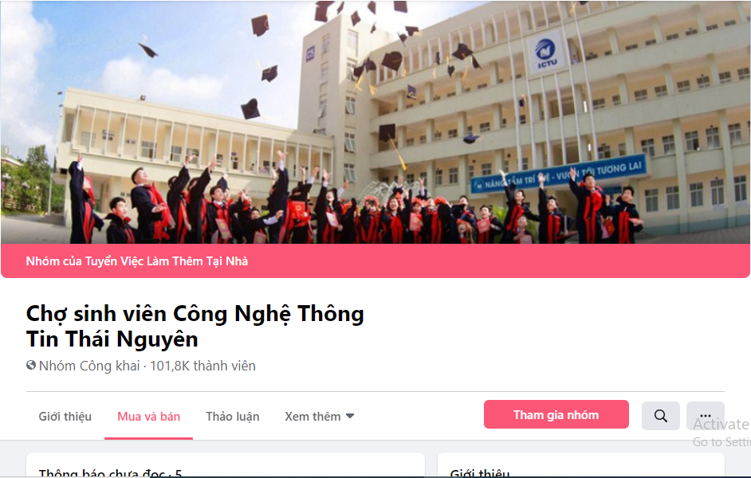
Task: Open the Xem thêm menu
Action: click(x=320, y=417)
